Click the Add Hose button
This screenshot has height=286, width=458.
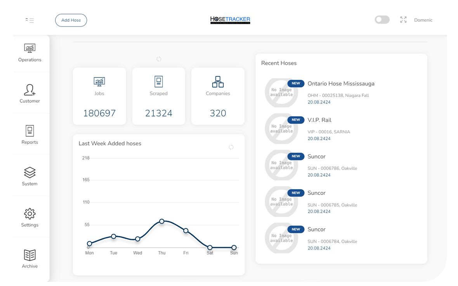pos(71,20)
